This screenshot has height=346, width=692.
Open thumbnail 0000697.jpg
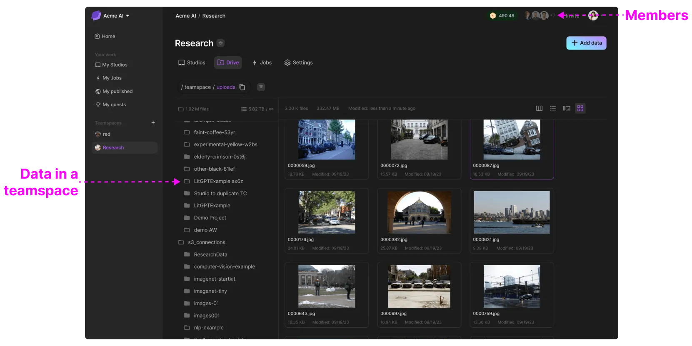419,286
